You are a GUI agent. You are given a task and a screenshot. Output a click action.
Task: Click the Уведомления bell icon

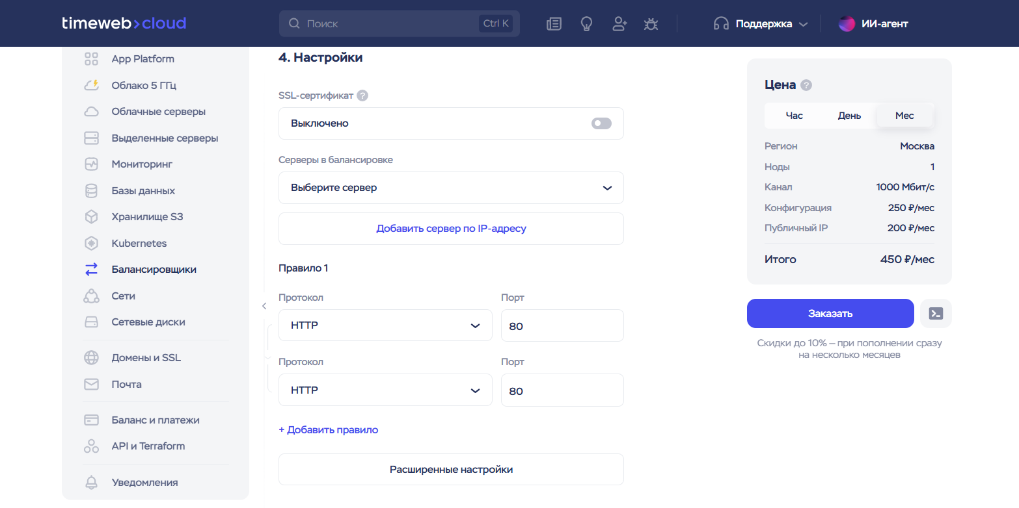tap(91, 483)
